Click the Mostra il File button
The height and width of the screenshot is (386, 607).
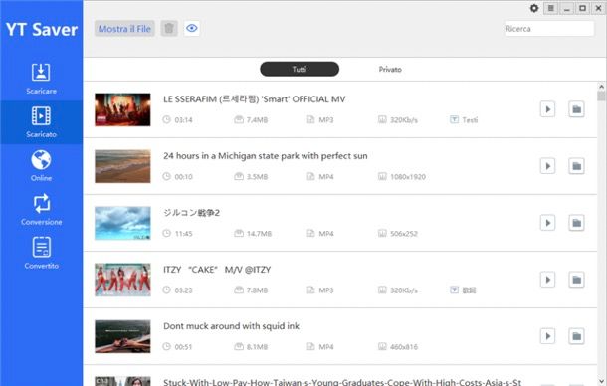click(124, 29)
